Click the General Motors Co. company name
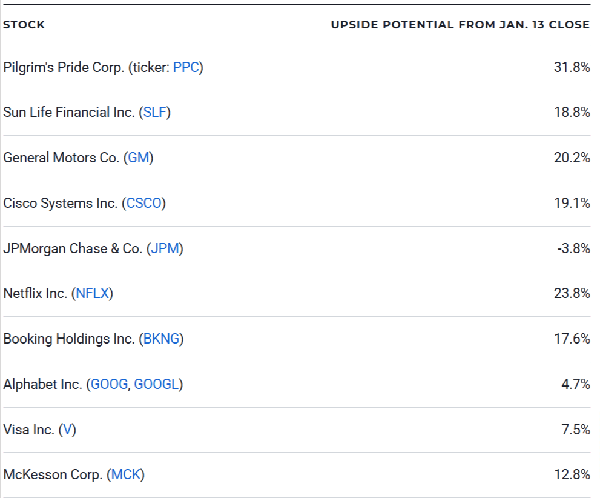Image resolution: width=600 pixels, height=498 pixels. click(x=61, y=158)
